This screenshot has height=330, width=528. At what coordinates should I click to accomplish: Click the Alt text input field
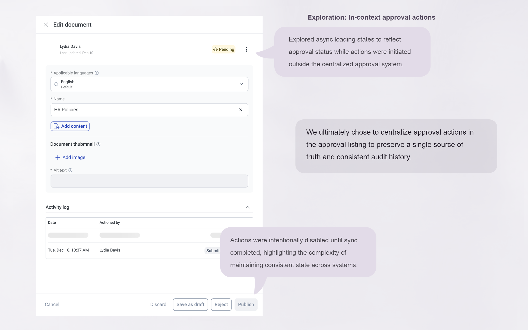(149, 181)
